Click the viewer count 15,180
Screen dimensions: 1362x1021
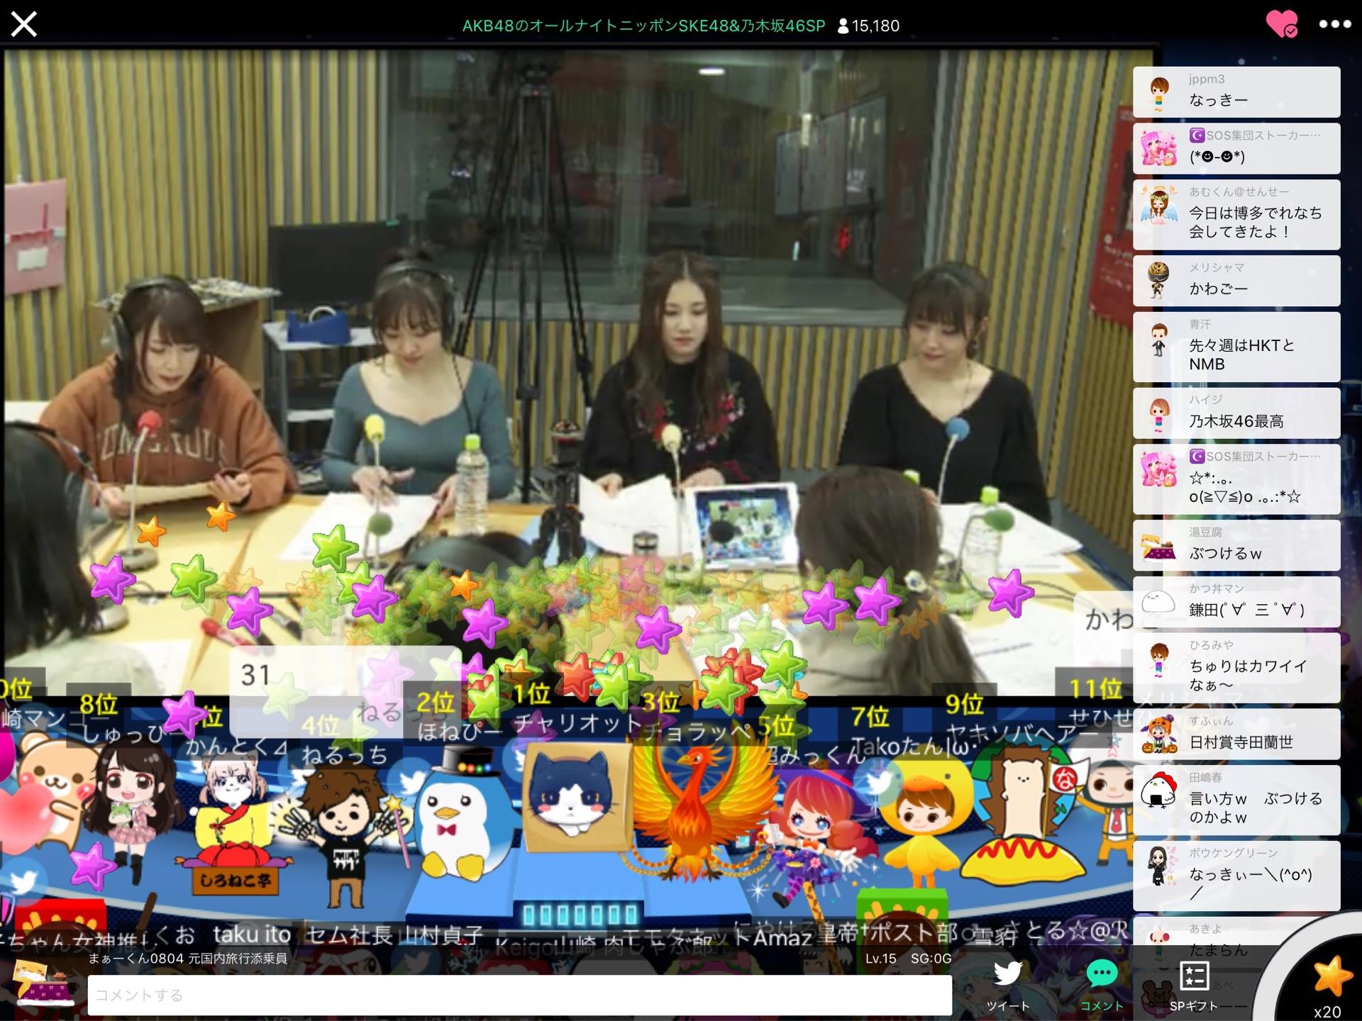click(868, 26)
